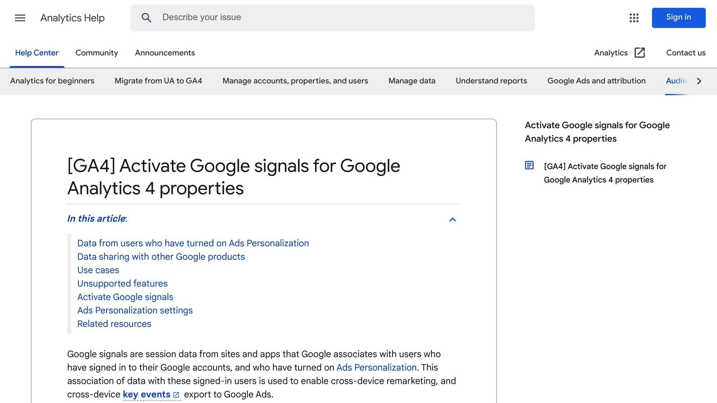Image resolution: width=717 pixels, height=403 pixels.
Task: Click the article icon beside the sidebar link
Action: point(529,165)
